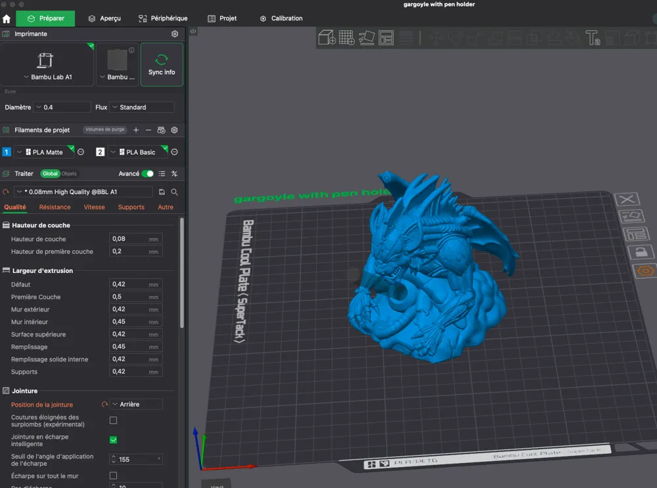Screen dimensions: 657x488
Task: Save the process preset
Action: [162, 192]
